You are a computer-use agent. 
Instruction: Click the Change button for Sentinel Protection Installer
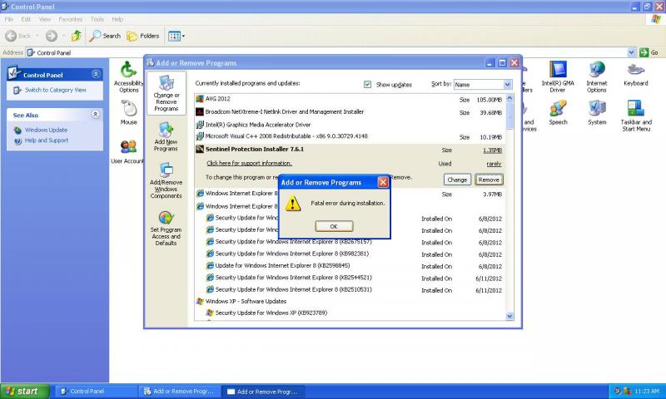click(457, 180)
